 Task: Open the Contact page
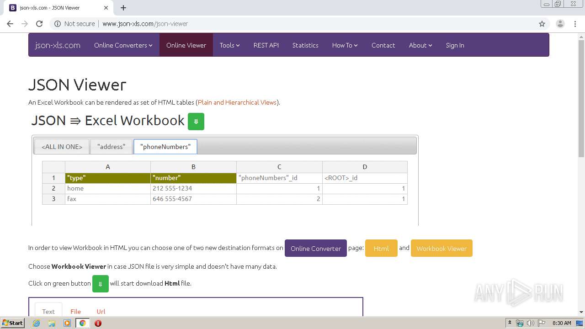click(x=383, y=45)
